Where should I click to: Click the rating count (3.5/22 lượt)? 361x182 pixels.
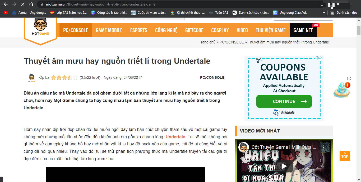click(90, 77)
